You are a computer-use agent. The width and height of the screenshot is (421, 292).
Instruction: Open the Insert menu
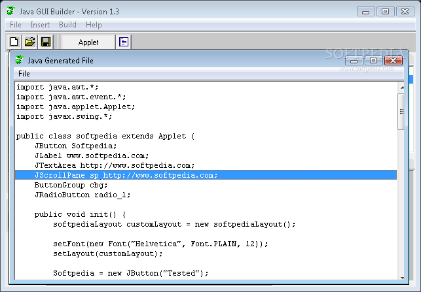40,25
